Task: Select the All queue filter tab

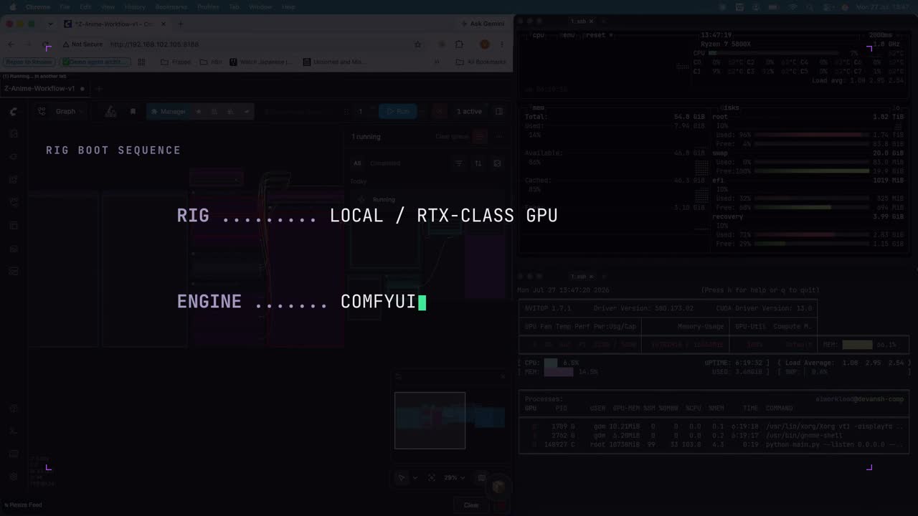Action: pos(357,163)
